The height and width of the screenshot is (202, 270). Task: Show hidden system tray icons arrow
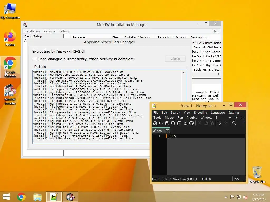(226, 197)
